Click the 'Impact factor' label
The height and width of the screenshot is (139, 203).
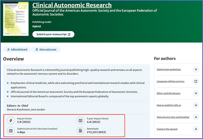[24, 119]
